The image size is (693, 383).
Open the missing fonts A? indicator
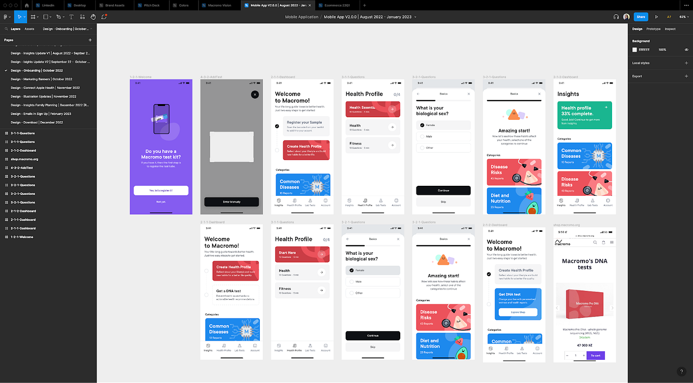(669, 17)
